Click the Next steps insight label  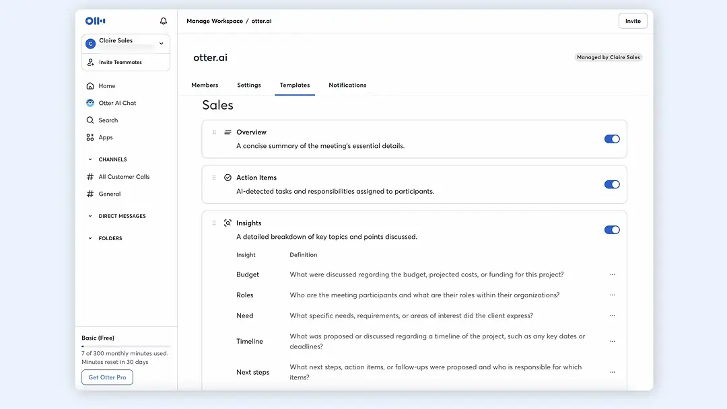(252, 372)
